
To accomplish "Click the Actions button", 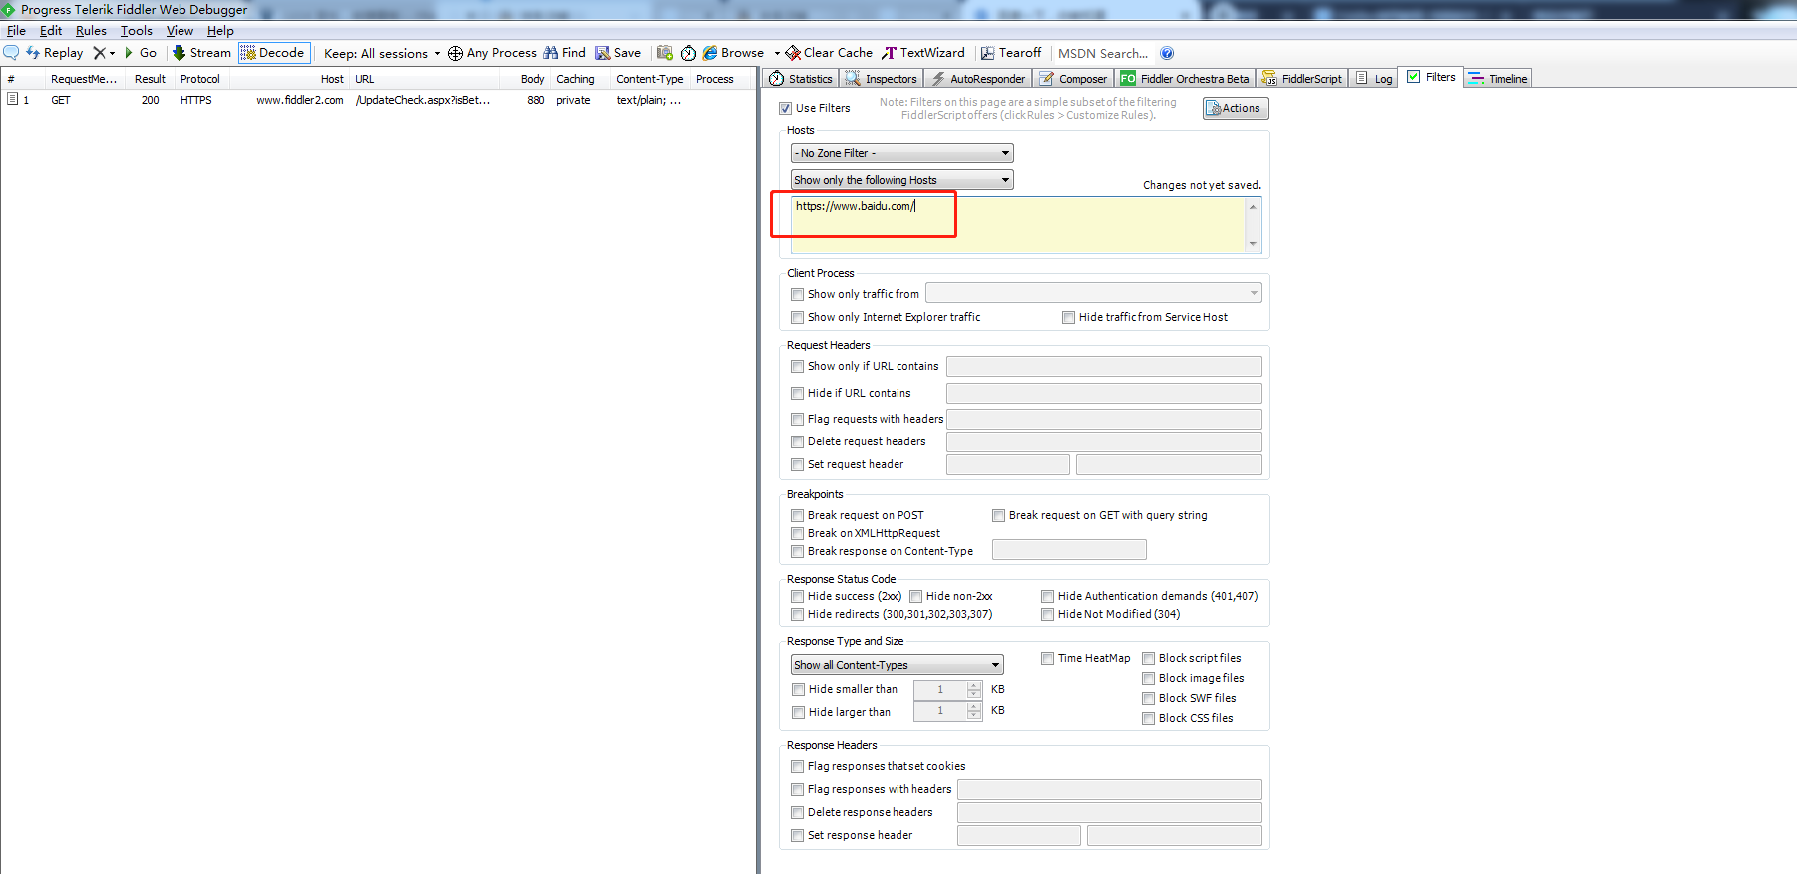I will (1236, 108).
